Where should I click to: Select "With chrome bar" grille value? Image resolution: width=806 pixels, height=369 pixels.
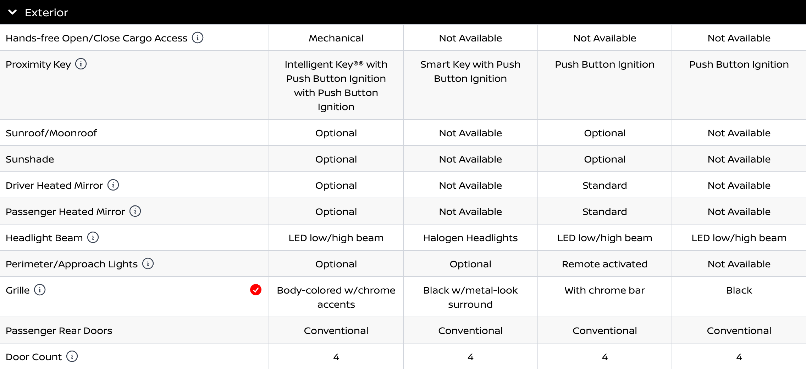604,290
